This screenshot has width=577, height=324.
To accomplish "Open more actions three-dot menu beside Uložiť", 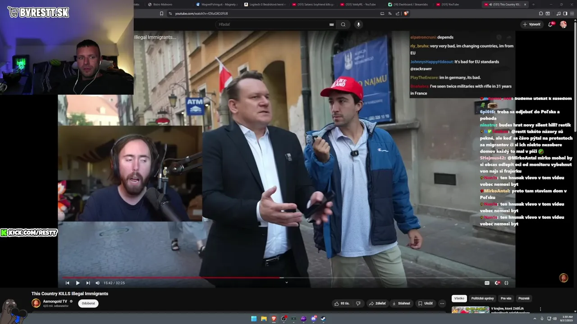I will point(442,303).
